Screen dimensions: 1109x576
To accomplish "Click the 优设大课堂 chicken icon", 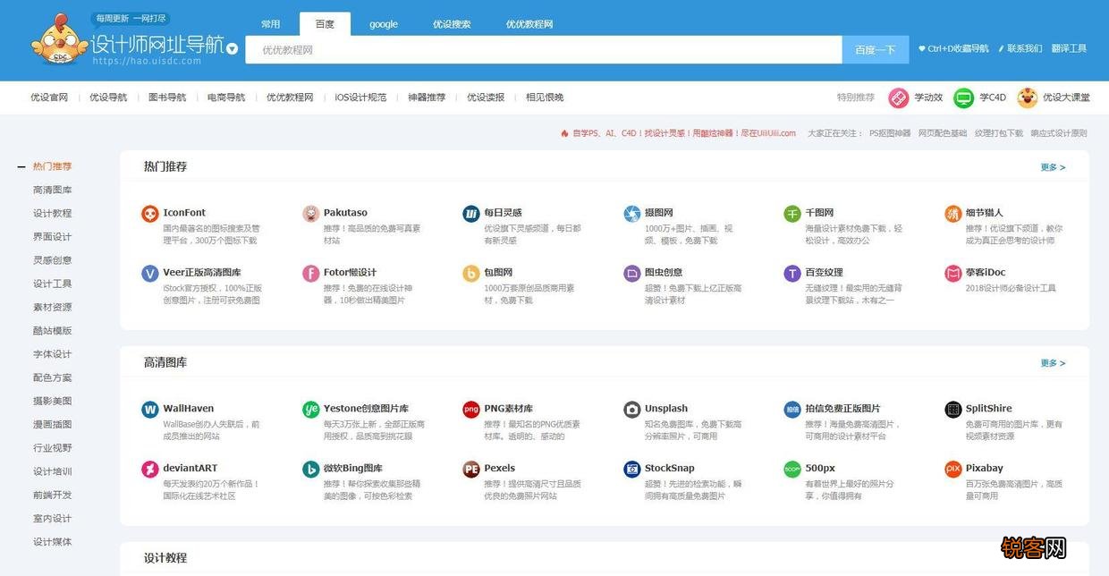I will pyautogui.click(x=1028, y=97).
